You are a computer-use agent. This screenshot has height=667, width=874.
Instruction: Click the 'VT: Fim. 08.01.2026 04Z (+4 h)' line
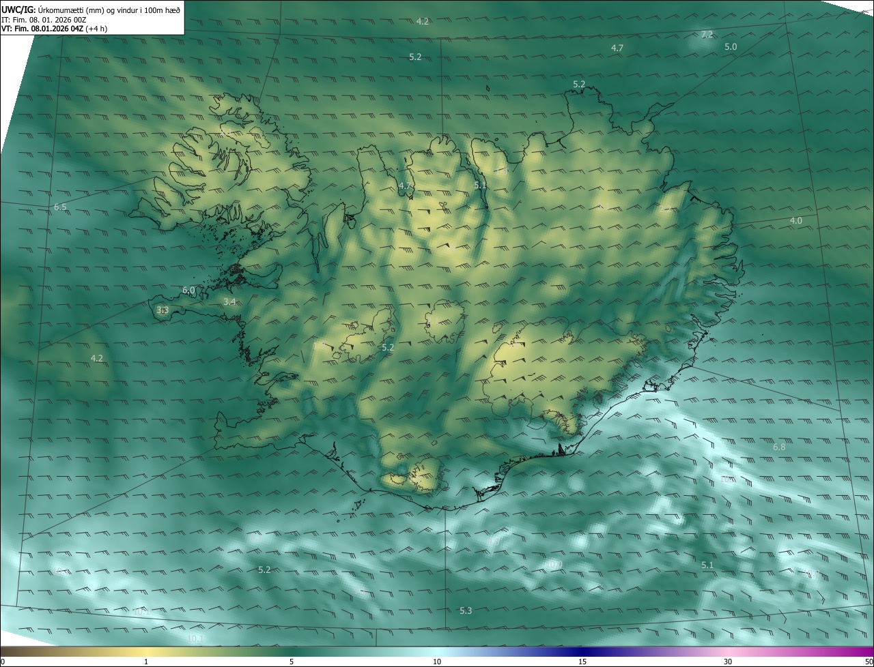point(54,29)
